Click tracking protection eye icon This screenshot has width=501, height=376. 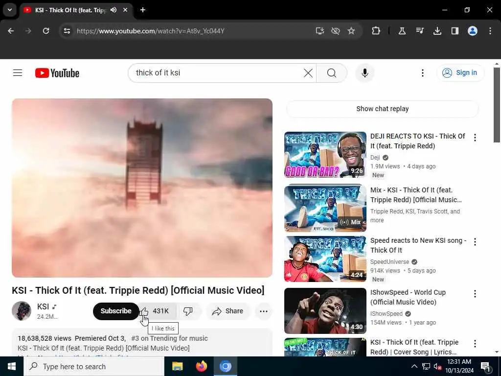(336, 31)
